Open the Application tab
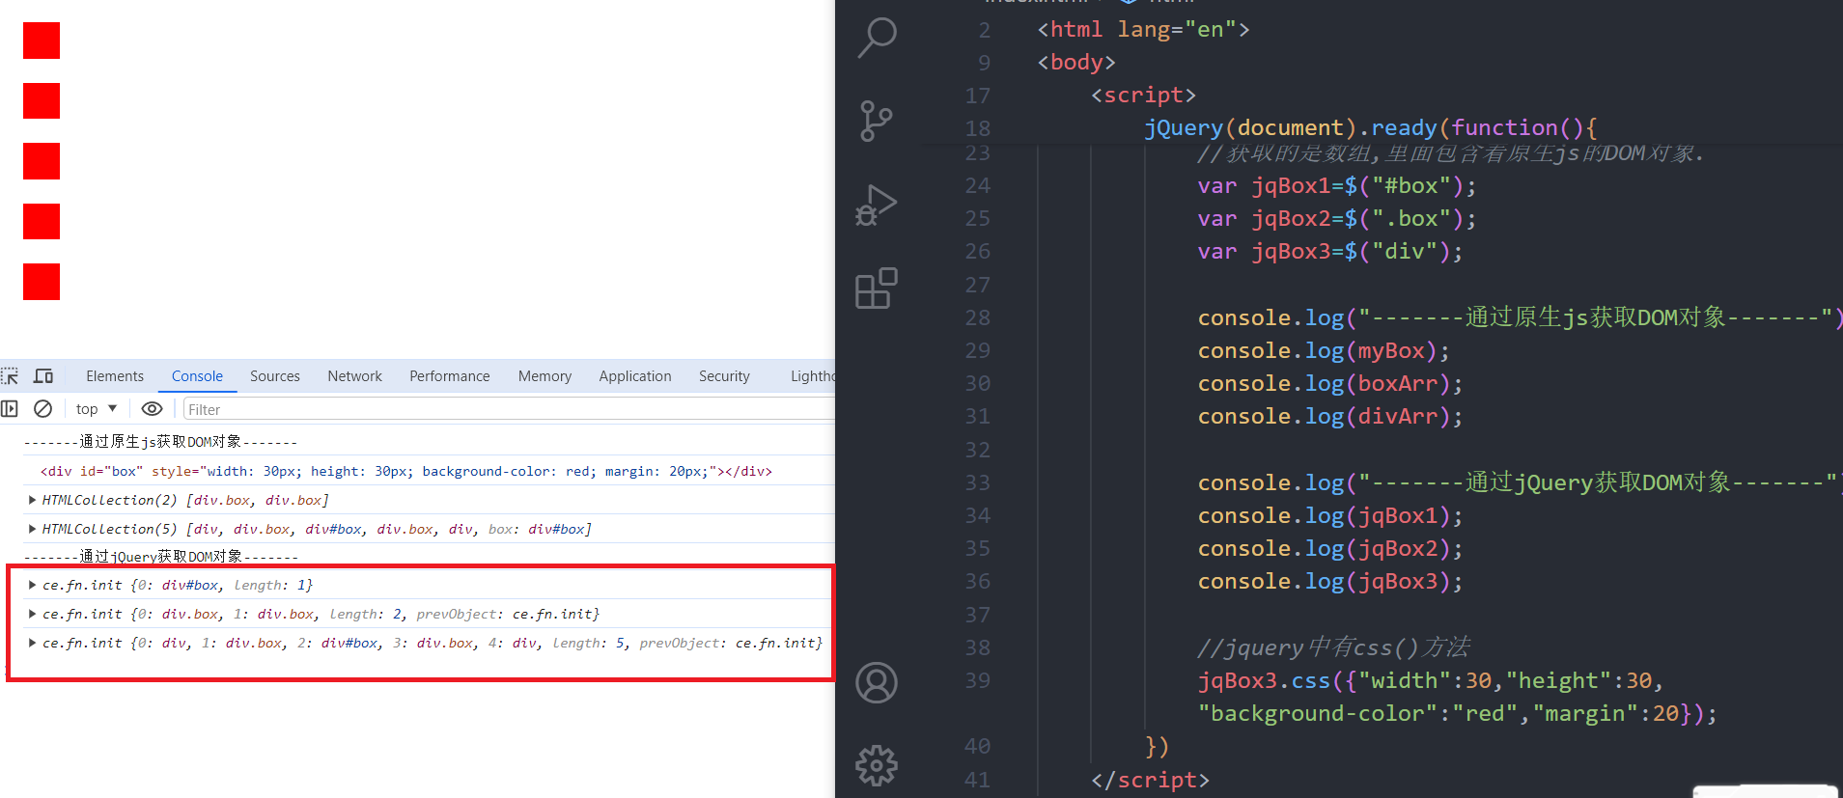This screenshot has height=798, width=1843. (635, 376)
